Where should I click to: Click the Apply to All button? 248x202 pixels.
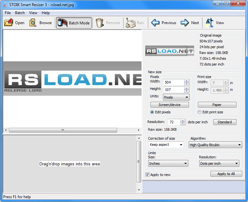point(226,174)
